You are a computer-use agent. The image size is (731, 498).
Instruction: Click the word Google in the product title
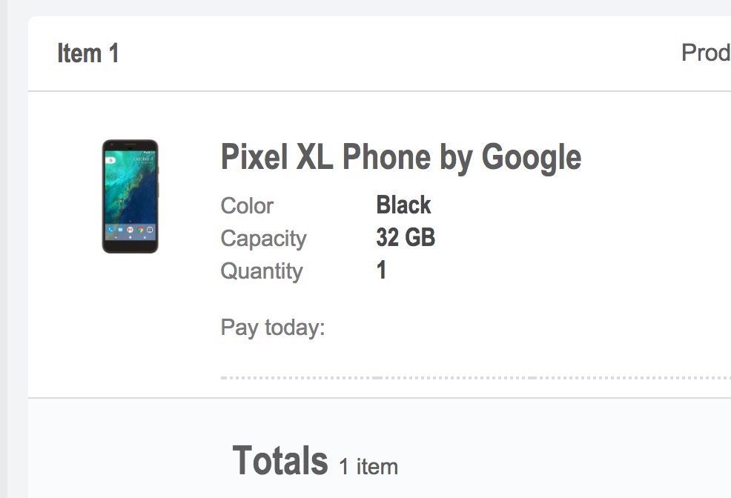(531, 158)
